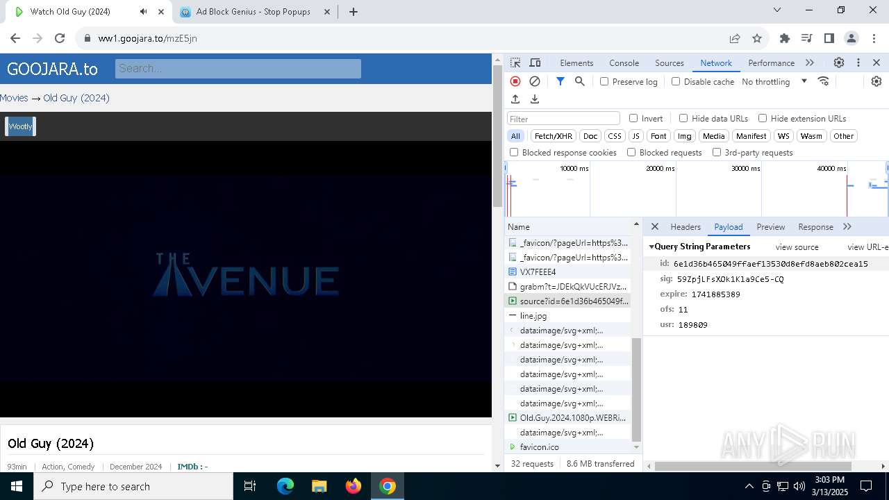Toggle the device toolbar icon
889x500 pixels.
coord(535,62)
